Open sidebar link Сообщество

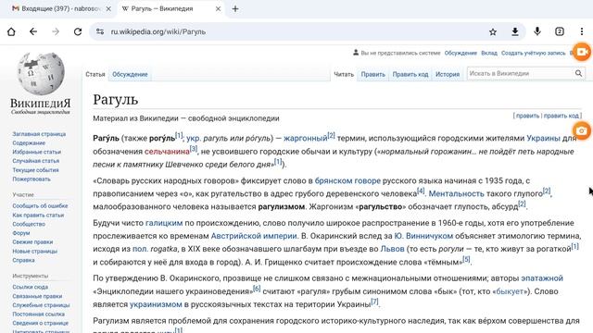coord(29,224)
